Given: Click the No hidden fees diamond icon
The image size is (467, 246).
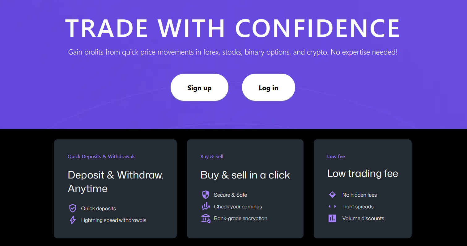Looking at the screenshot, I should 332,195.
